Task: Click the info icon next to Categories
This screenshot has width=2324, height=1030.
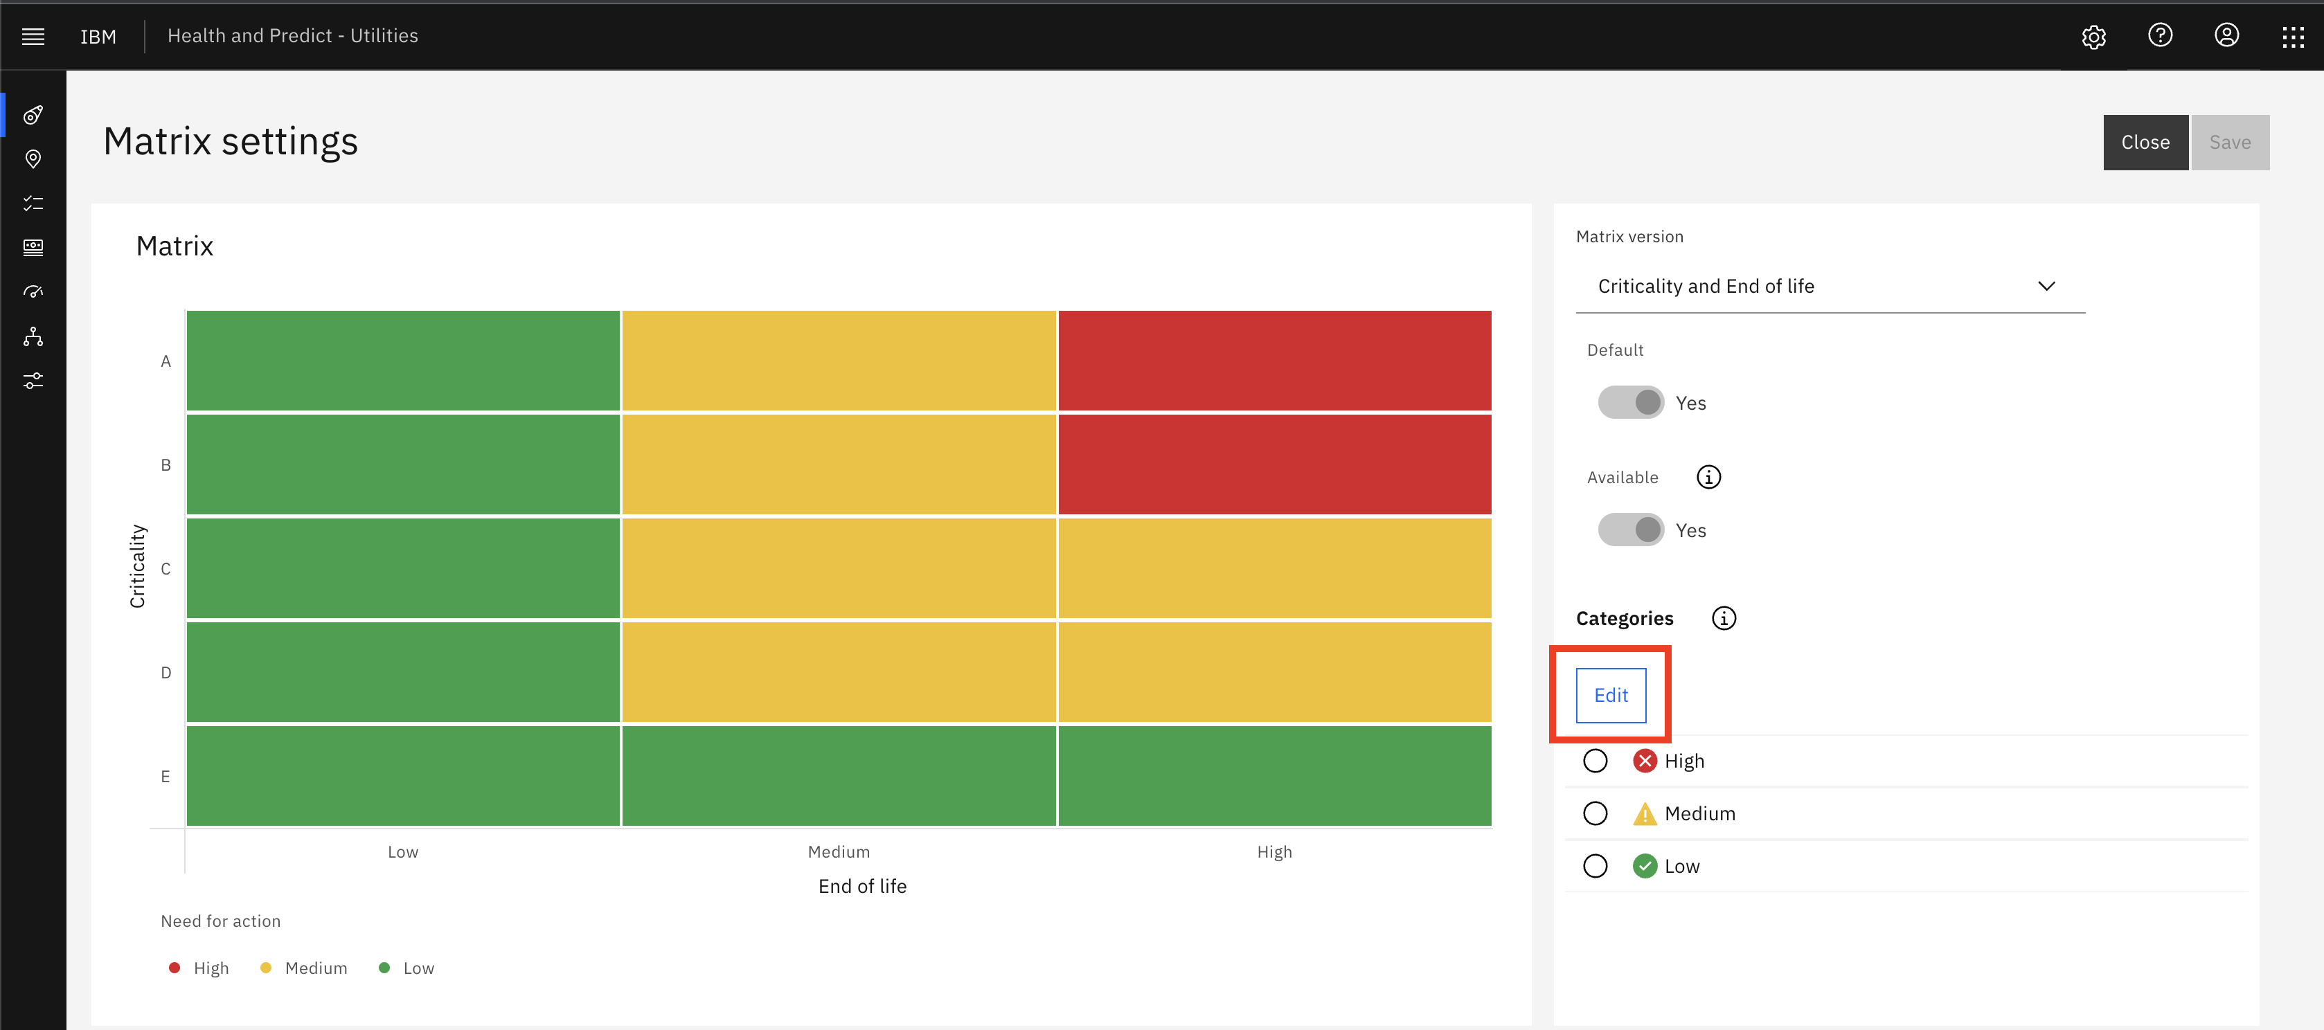Action: click(1723, 619)
